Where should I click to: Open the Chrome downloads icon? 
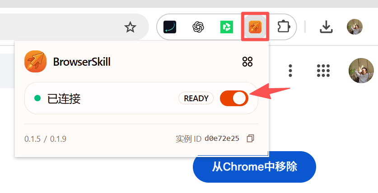[x=326, y=27]
